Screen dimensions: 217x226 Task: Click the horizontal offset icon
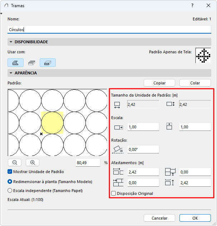[118, 183]
